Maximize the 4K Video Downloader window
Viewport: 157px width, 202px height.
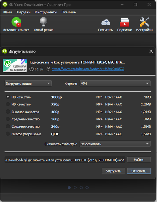[135, 4]
